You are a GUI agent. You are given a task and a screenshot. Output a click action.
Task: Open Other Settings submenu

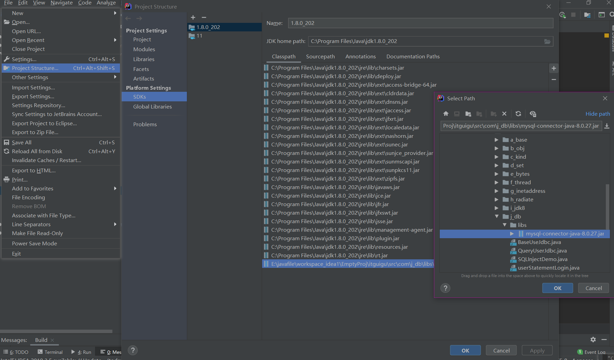(x=61, y=77)
